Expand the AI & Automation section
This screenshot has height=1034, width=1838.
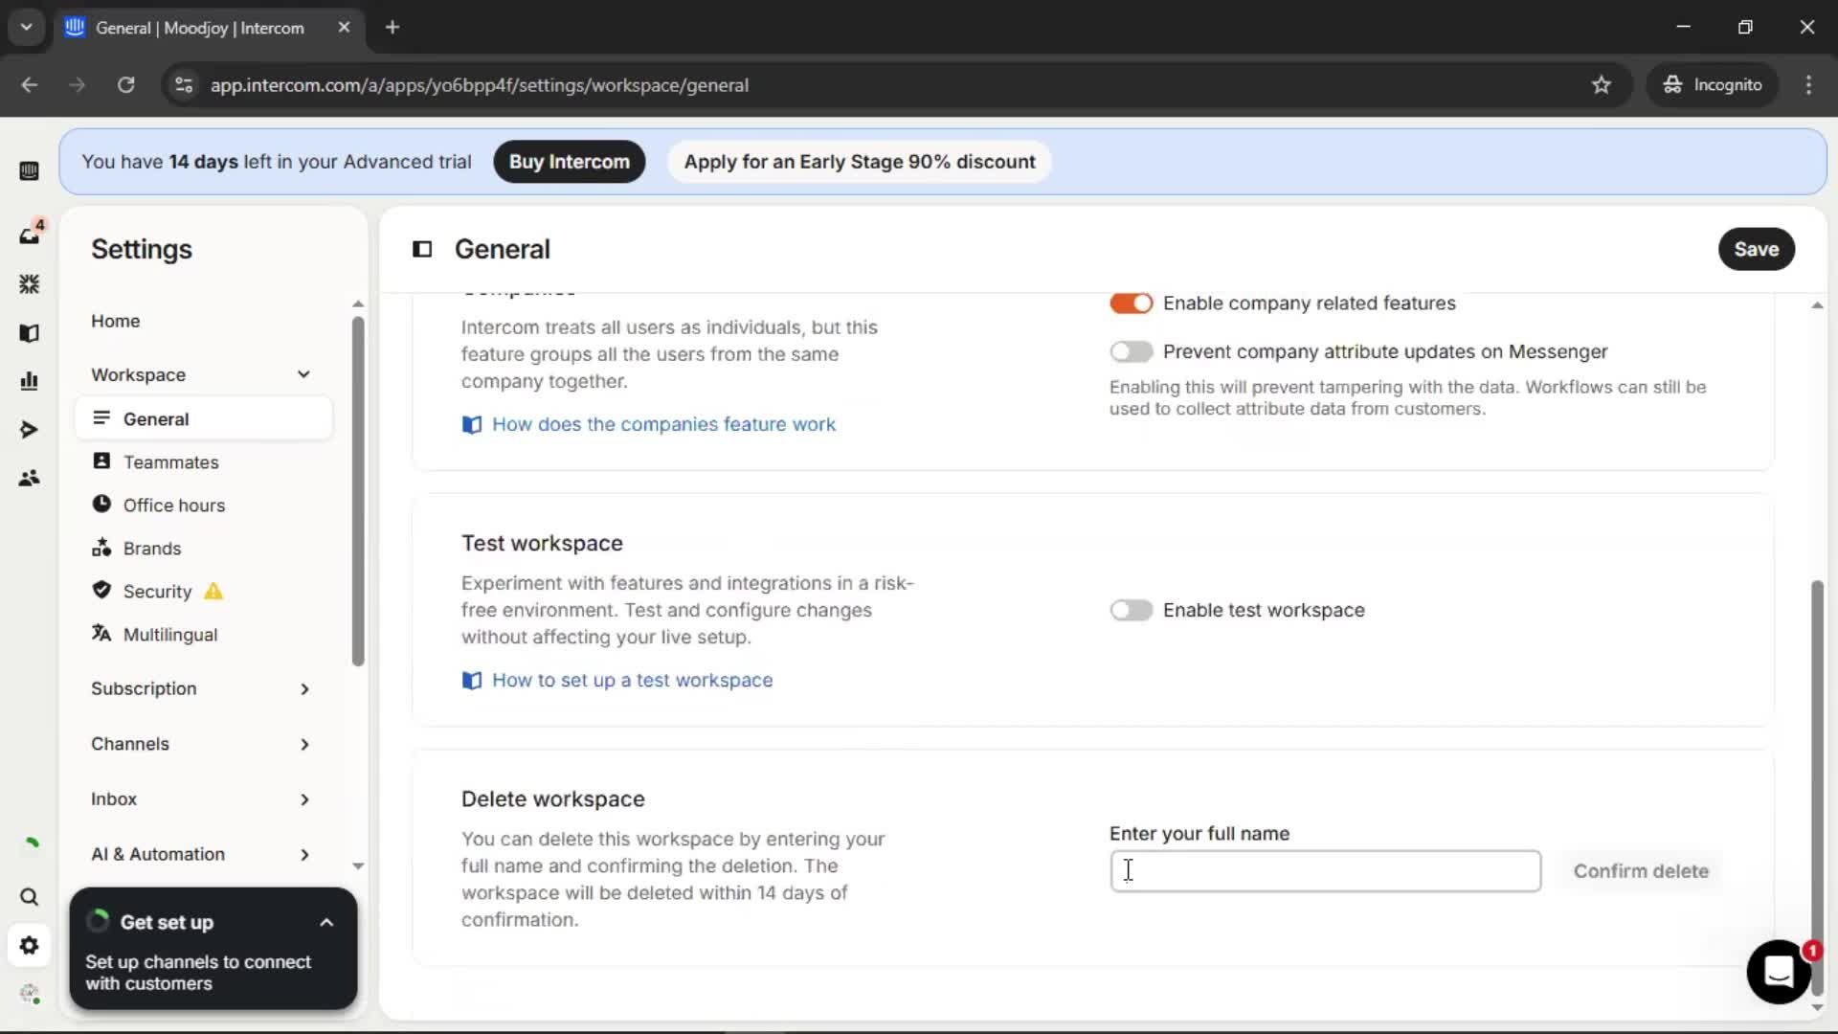(304, 855)
